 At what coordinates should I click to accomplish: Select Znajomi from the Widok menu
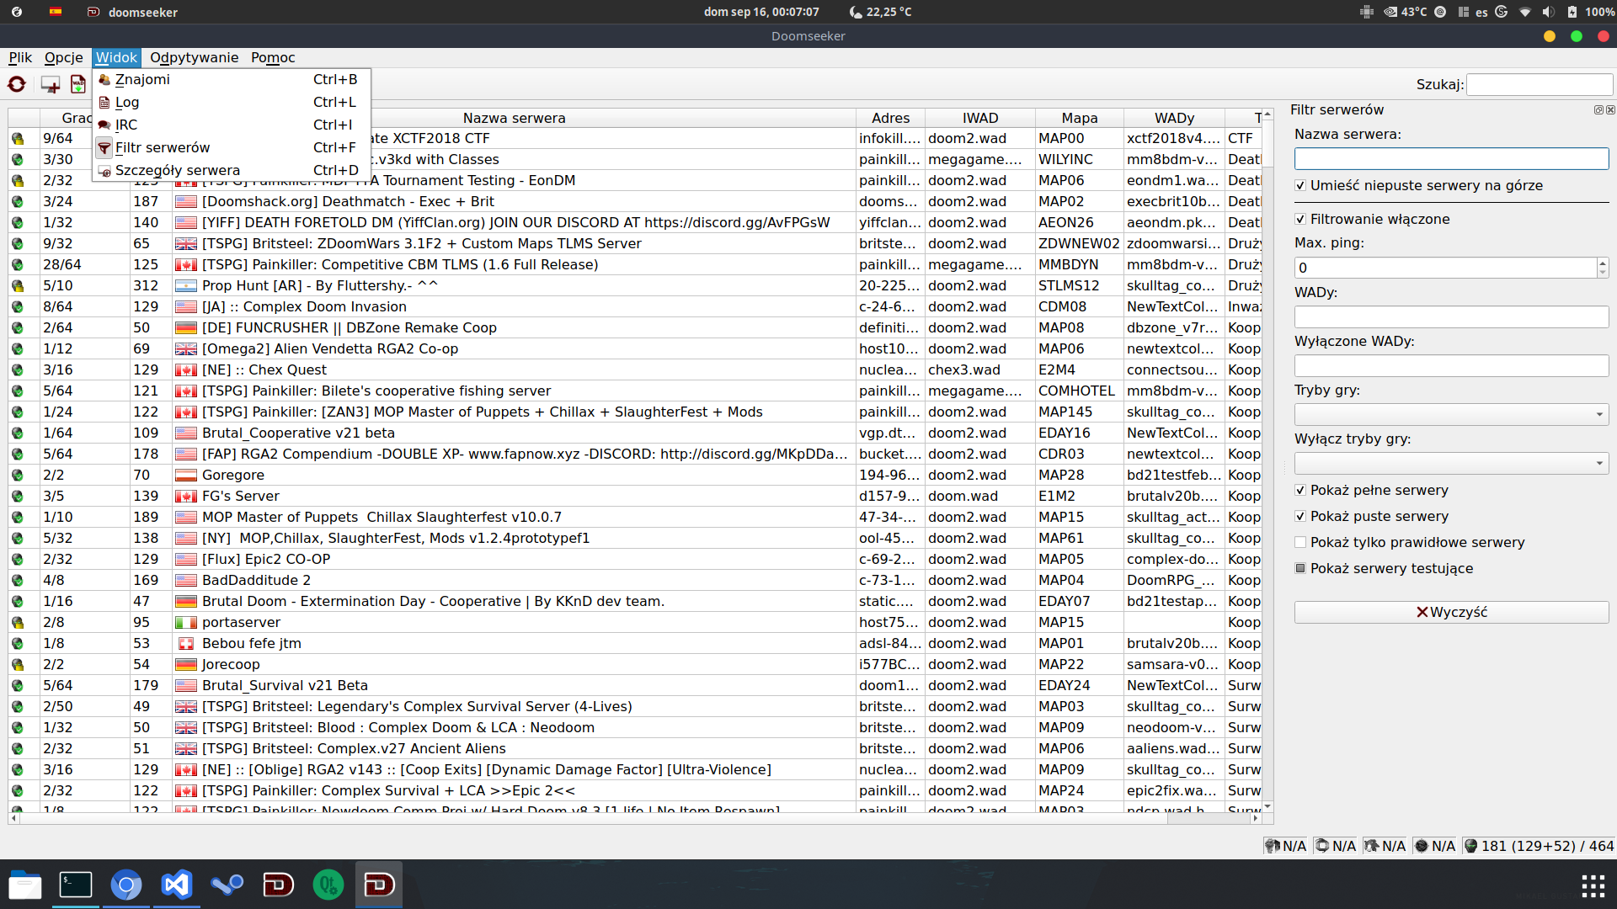click(142, 79)
